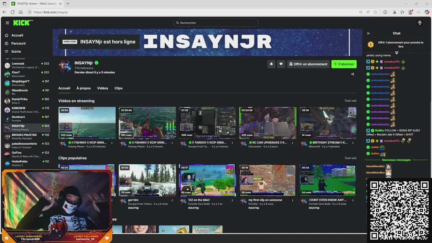Viewport: 432px width, 243px height.
Task: Click the browser home icon
Action: pos(21,12)
